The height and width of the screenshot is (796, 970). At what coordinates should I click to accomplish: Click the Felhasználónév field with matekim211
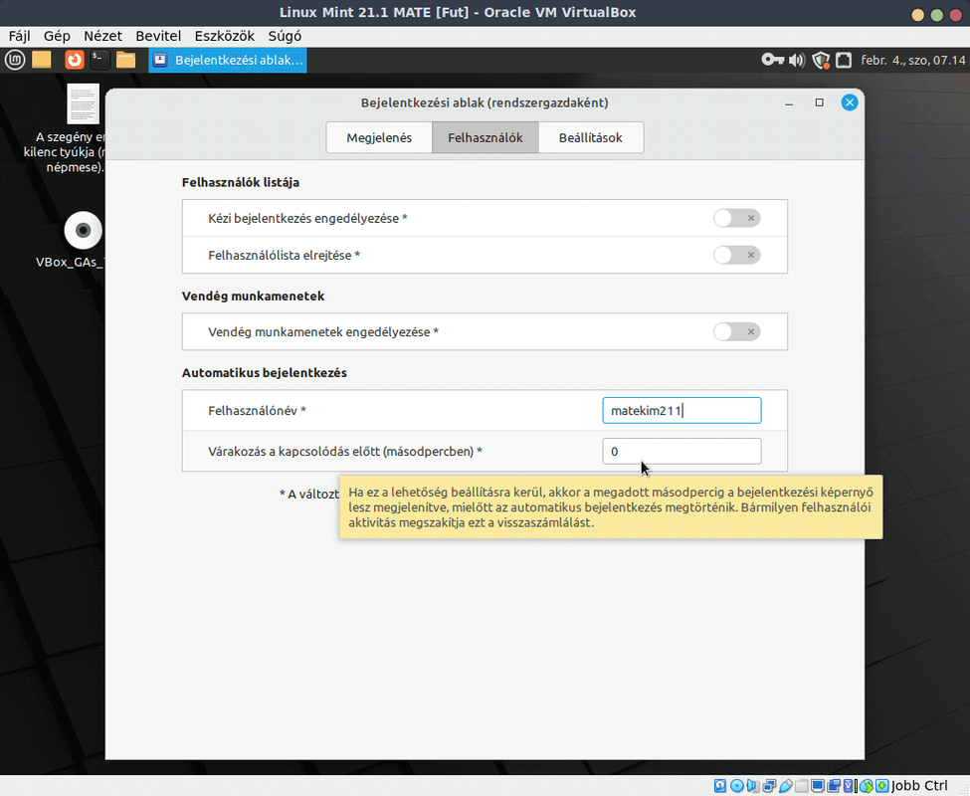[x=681, y=411]
